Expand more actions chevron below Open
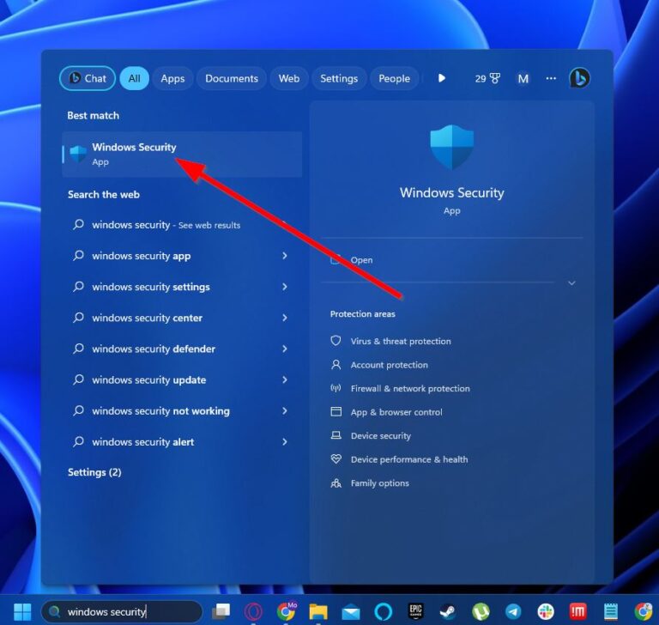The width and height of the screenshot is (659, 625). [x=571, y=283]
